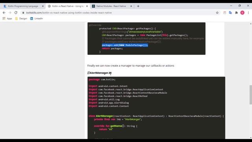Click the 'Finally we can now create a manager' sentence
The image size is (252, 142).
point(131,66)
